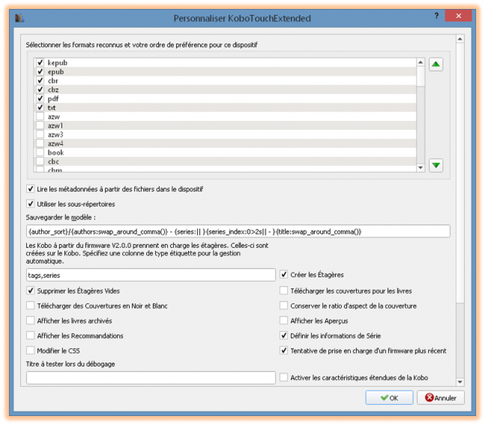Confirm settings with OK button

[x=389, y=398]
